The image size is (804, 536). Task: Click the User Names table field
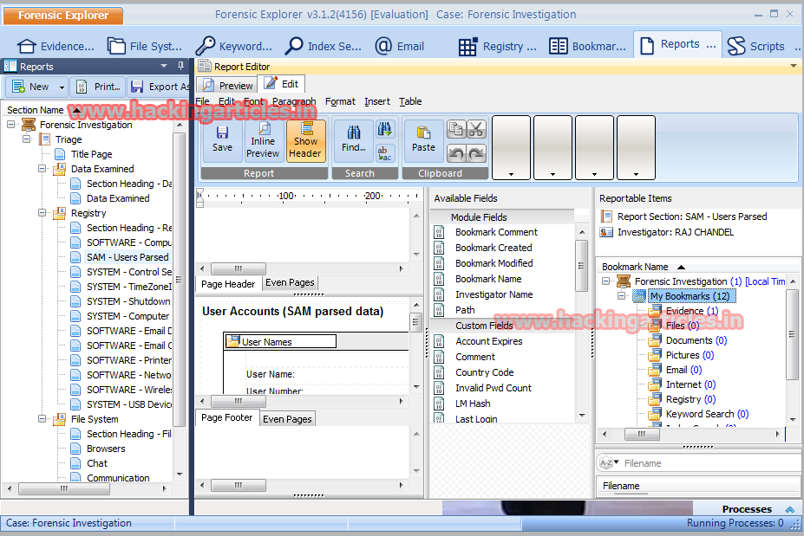280,341
